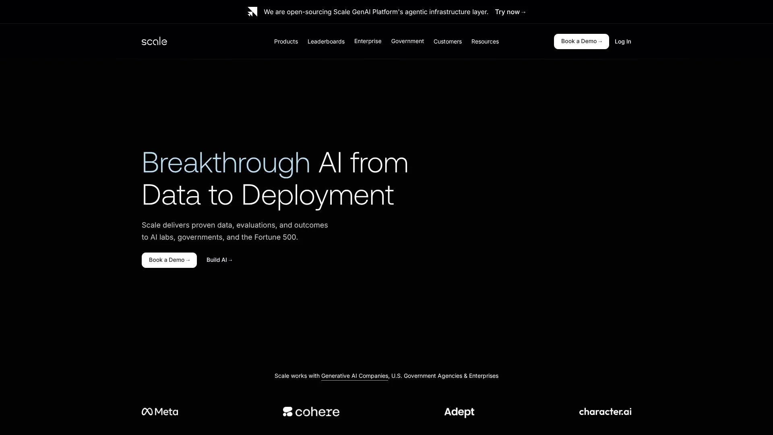Click the Scale arrow icon in banner
This screenshot has width=773, height=435.
coord(252,12)
